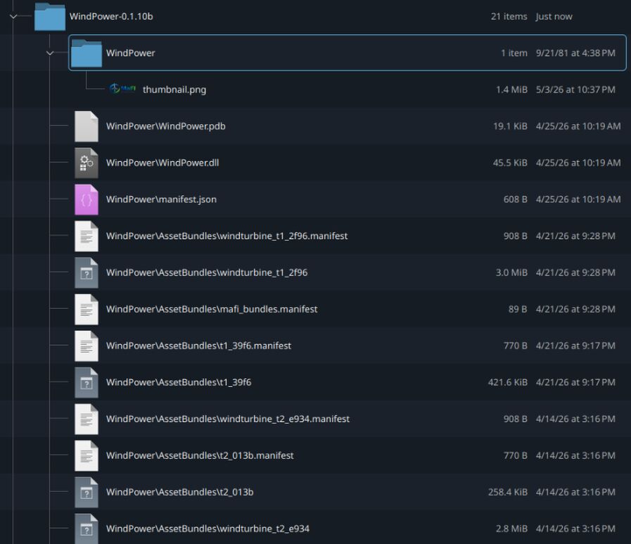Select the mafi_bundles.manifest file row
The image size is (631, 544).
click(x=348, y=309)
